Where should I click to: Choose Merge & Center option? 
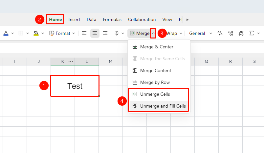pos(159,47)
